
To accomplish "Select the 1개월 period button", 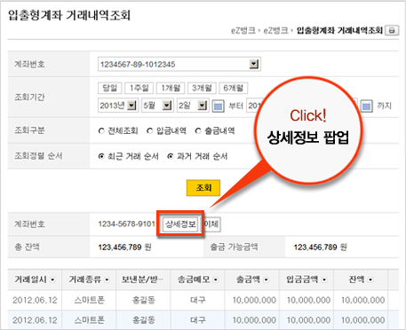I will [x=171, y=88].
